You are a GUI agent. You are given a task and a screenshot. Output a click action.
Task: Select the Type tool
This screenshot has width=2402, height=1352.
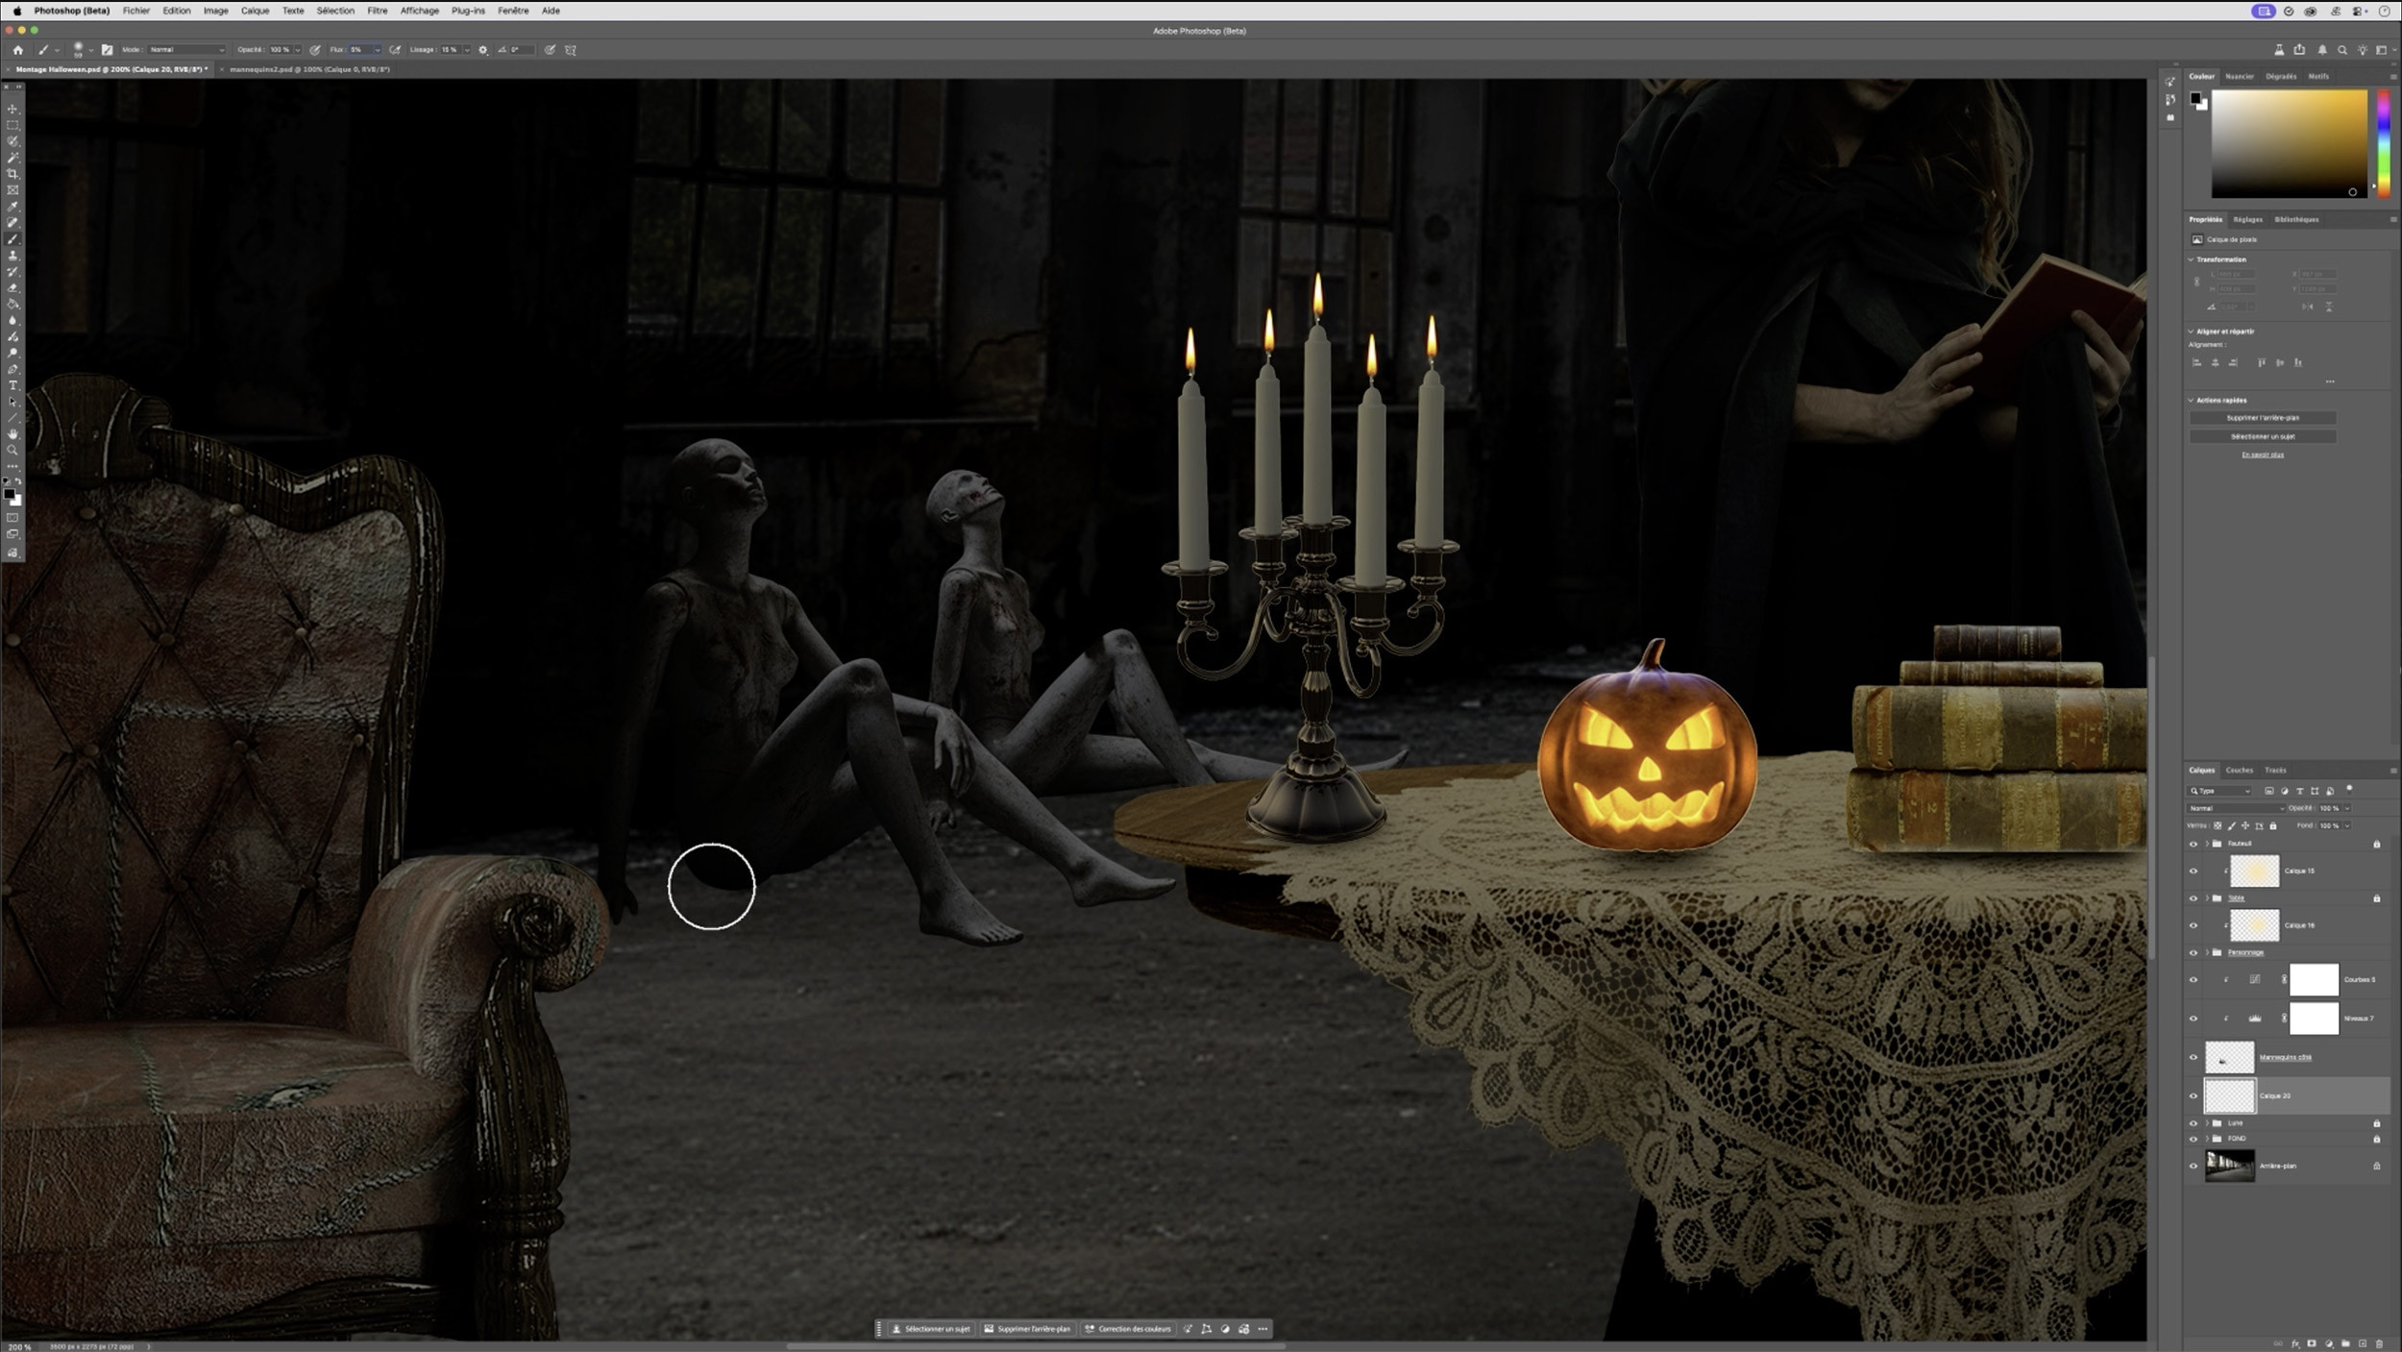pos(12,385)
